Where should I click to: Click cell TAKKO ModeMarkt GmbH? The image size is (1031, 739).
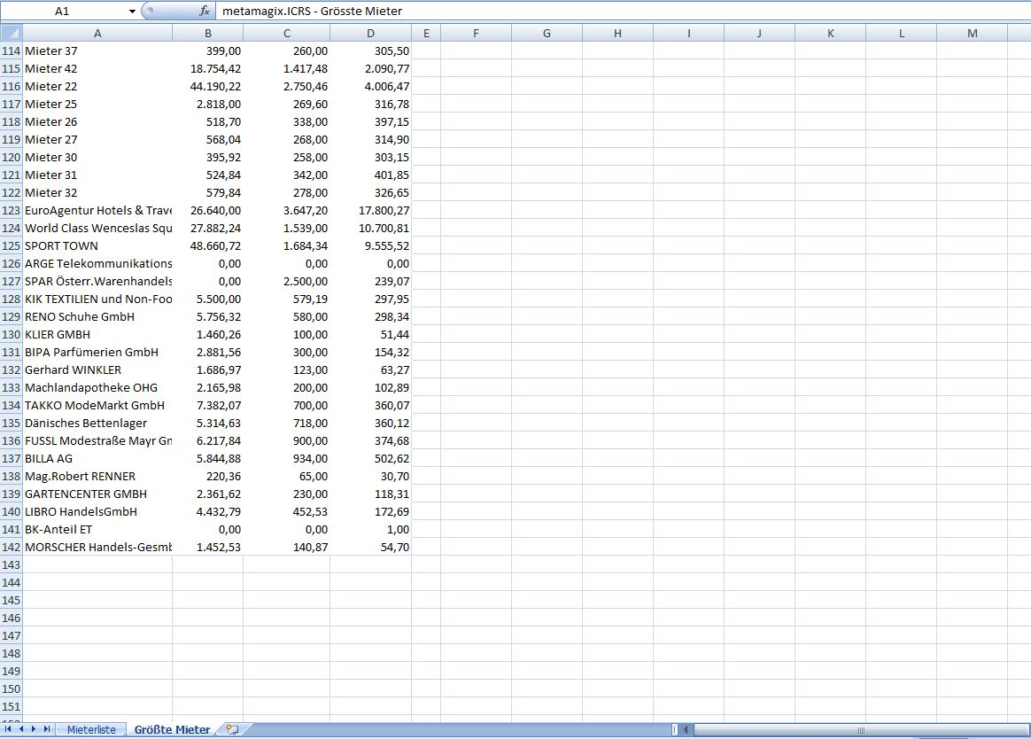coord(97,405)
